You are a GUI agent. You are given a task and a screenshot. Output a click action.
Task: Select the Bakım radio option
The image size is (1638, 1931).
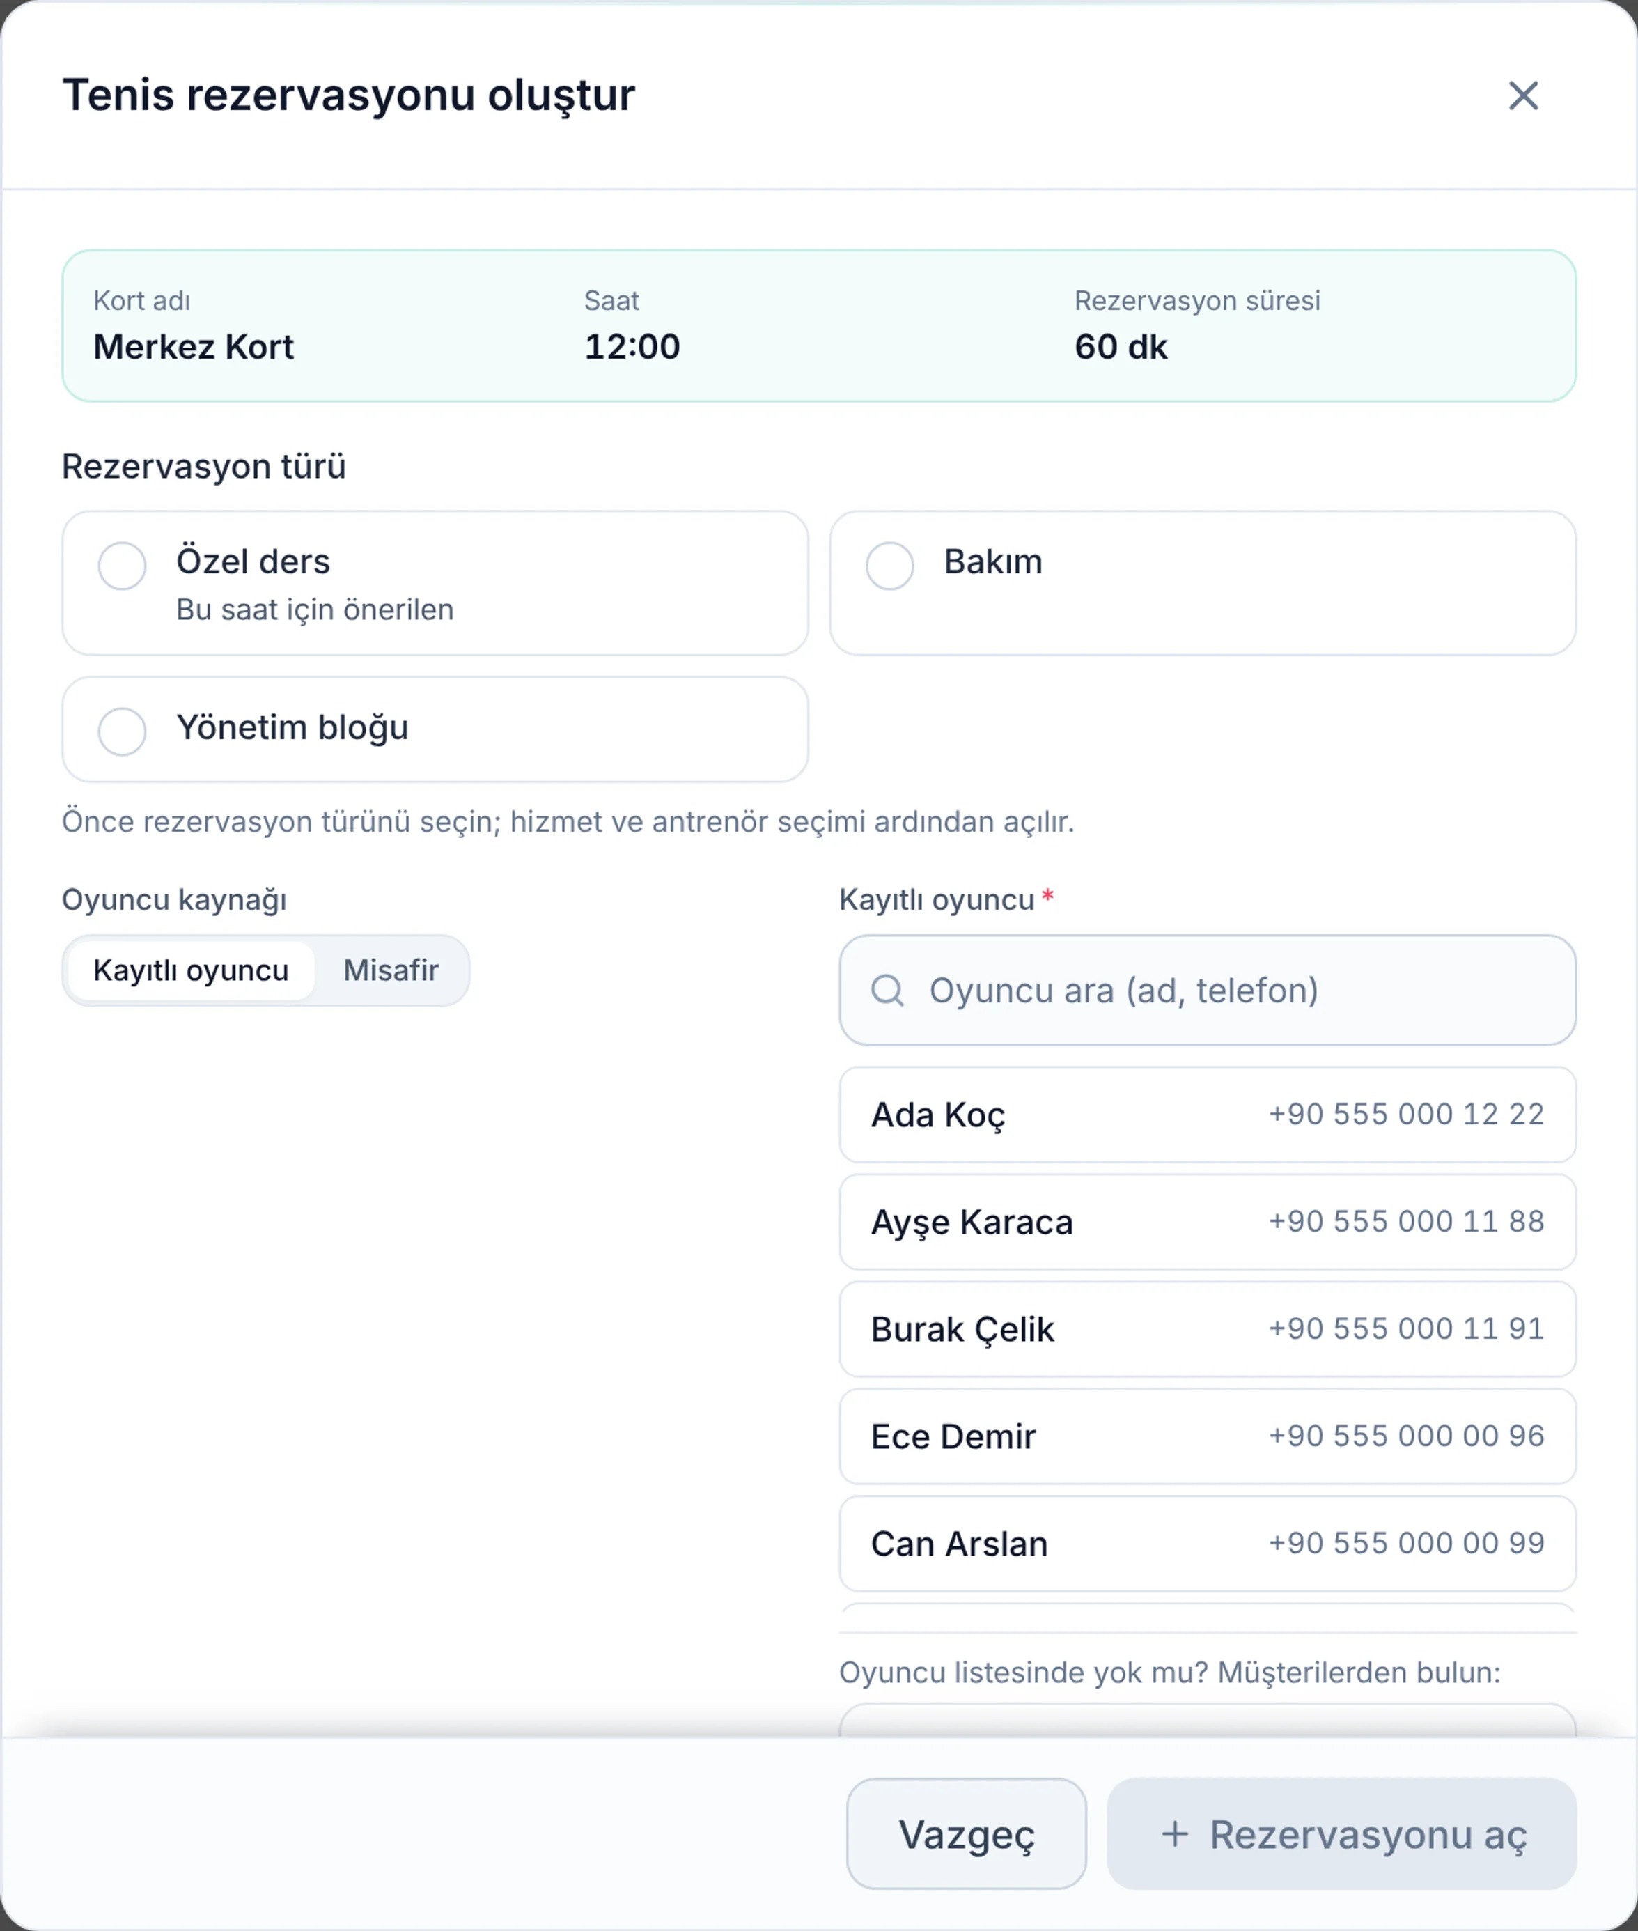[x=1203, y=583]
